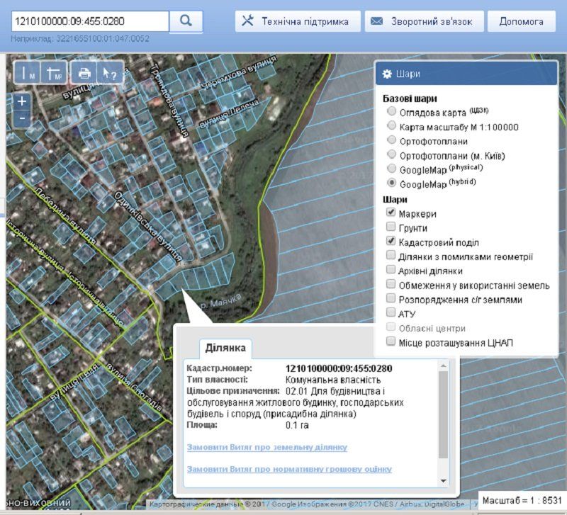Click the print map icon
This screenshot has width=567, height=515.
pos(84,72)
